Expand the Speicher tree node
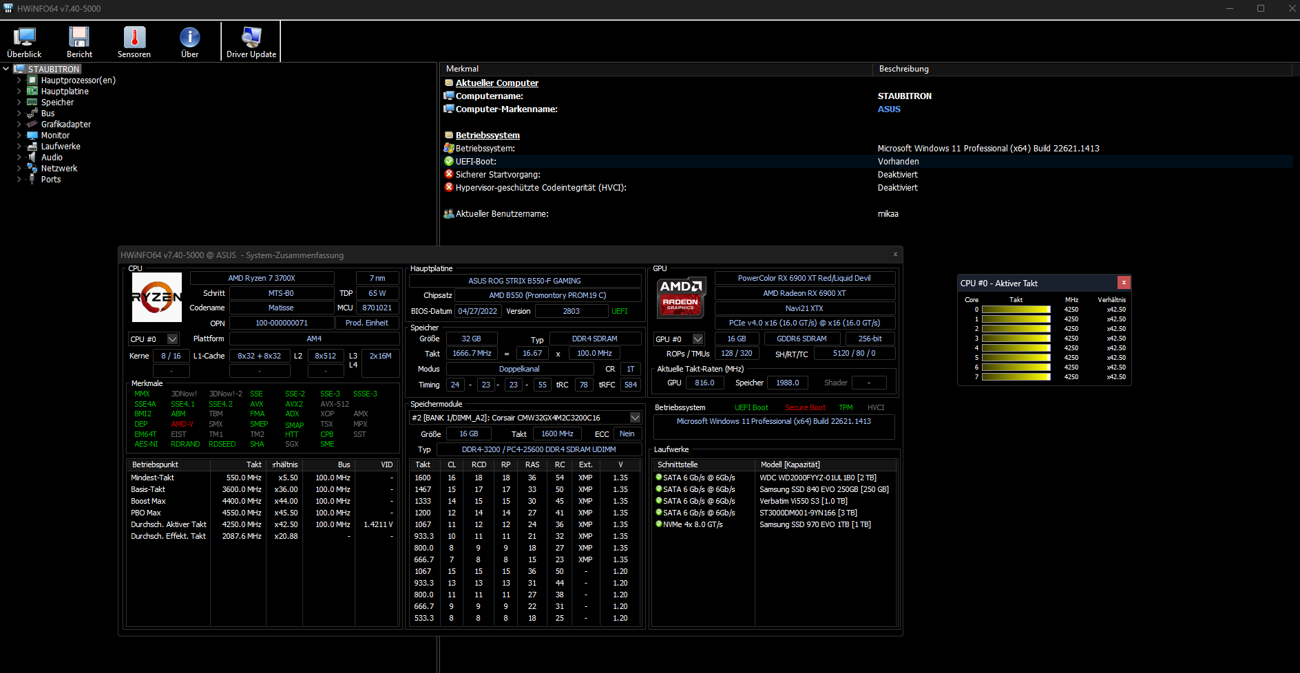Screen dimensions: 1300x673 point(19,103)
